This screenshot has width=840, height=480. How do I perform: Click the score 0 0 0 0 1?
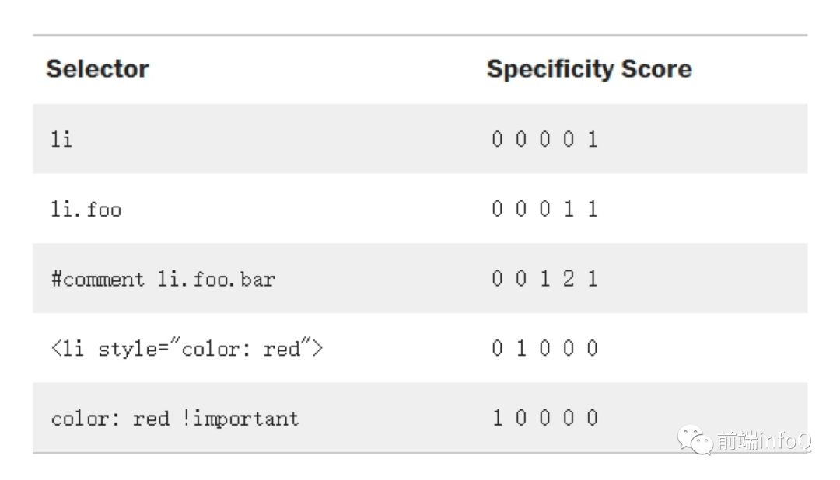(x=544, y=139)
